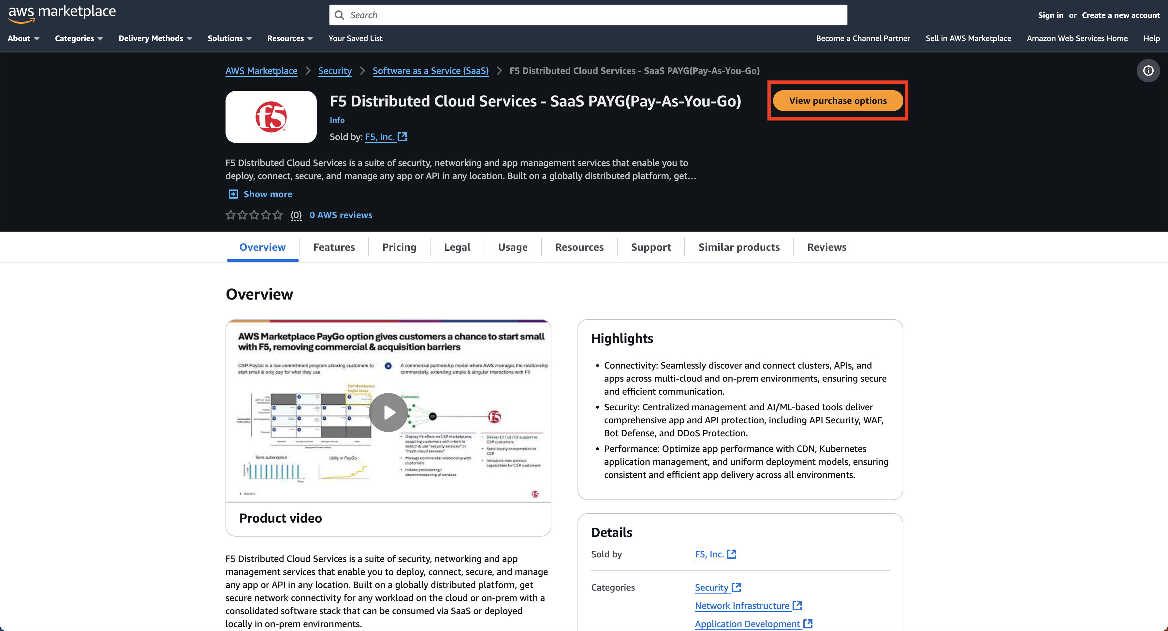Click View purchase options button

pos(838,101)
